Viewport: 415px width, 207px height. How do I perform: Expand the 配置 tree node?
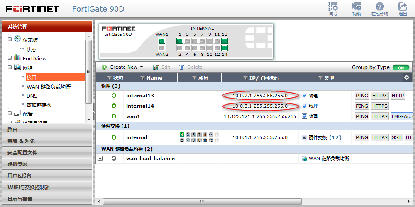point(10,113)
